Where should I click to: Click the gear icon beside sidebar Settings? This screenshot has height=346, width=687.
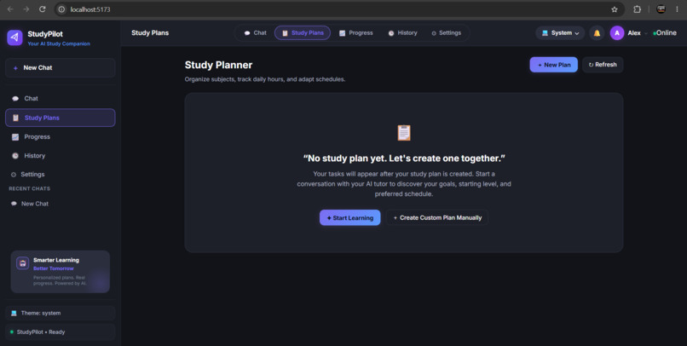(x=13, y=175)
